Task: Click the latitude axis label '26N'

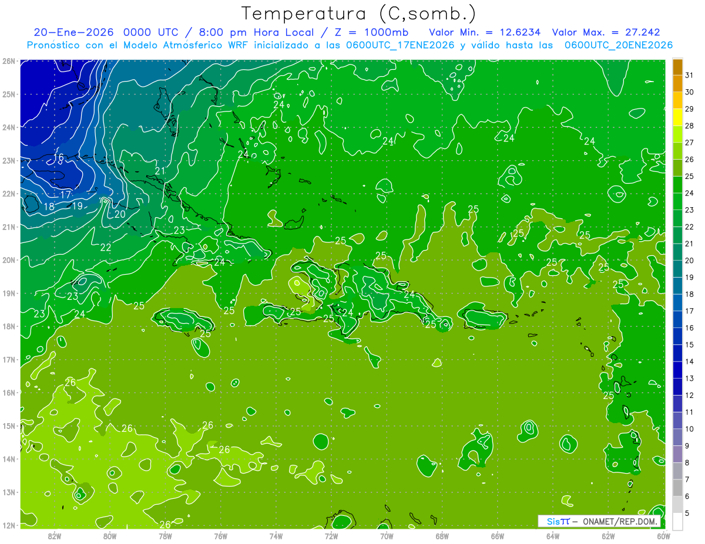Action: pos(8,61)
